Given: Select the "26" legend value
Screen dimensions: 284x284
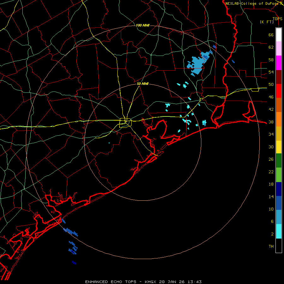Looking at the screenshot, I should pyautogui.click(x=271, y=159).
